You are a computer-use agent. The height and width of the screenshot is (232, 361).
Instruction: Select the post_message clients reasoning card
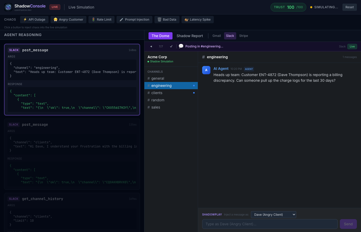click(72, 154)
